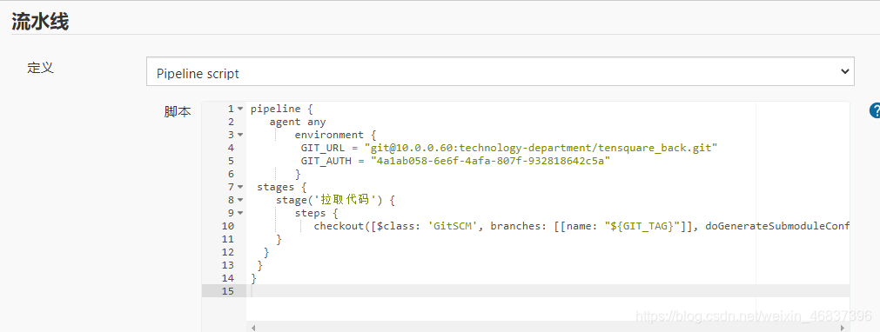Click the horizontal scrollbar right arrow
The image size is (880, 332).
pyautogui.click(x=843, y=328)
